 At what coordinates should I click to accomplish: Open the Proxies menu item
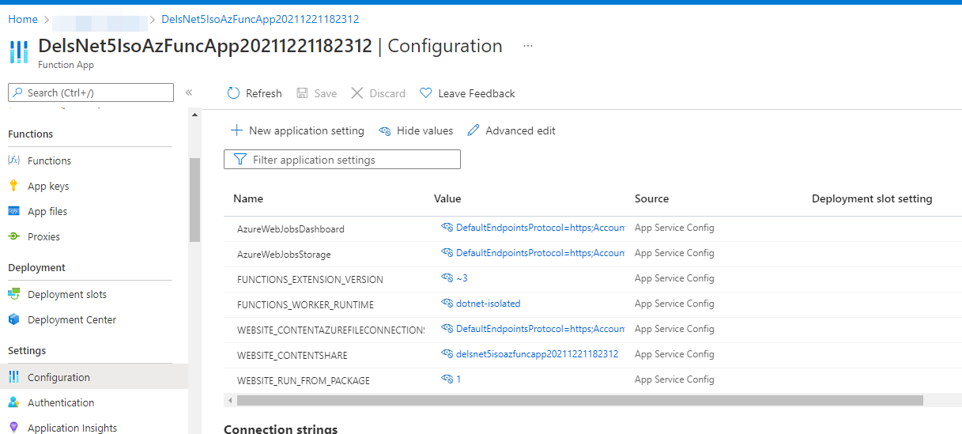tap(43, 236)
